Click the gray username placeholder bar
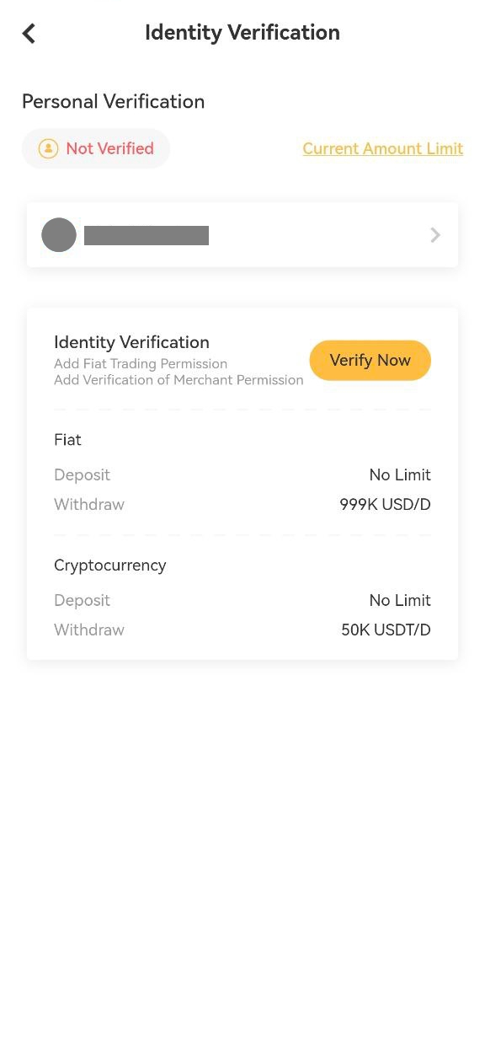This screenshot has height=1040, width=485. pos(146,235)
